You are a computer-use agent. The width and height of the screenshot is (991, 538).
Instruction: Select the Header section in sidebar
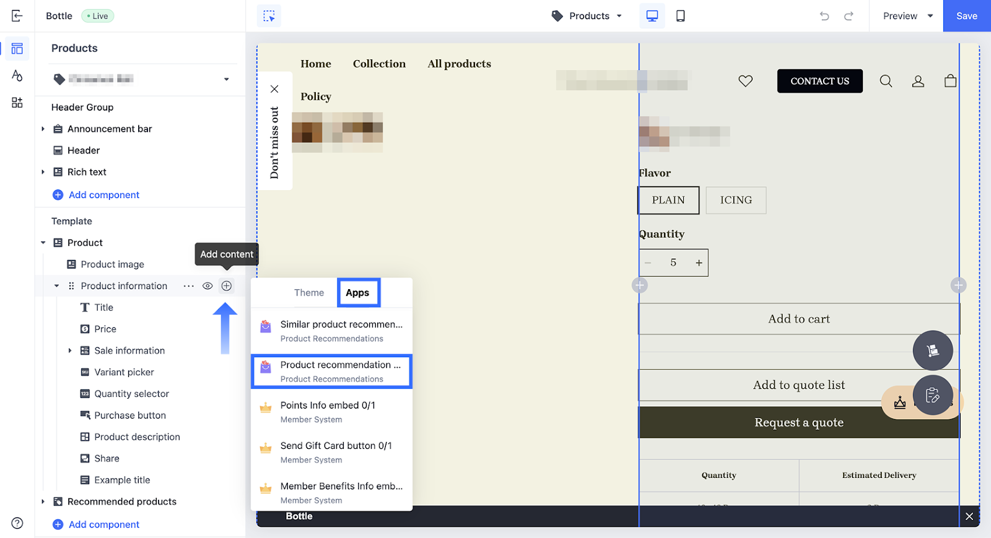(84, 150)
